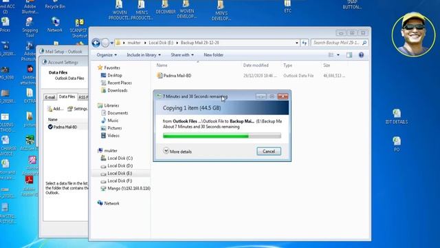Select Padma Mail-BD in Account Settings list
The image size is (440, 248).
coord(65,127)
